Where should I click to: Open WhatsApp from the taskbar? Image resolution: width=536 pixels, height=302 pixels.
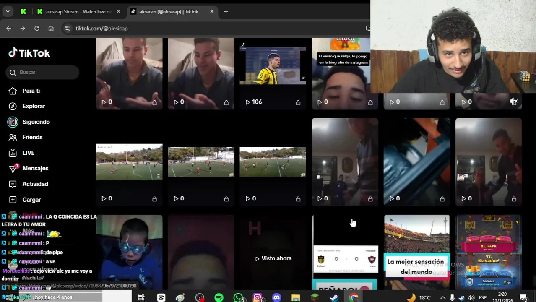tap(238, 297)
